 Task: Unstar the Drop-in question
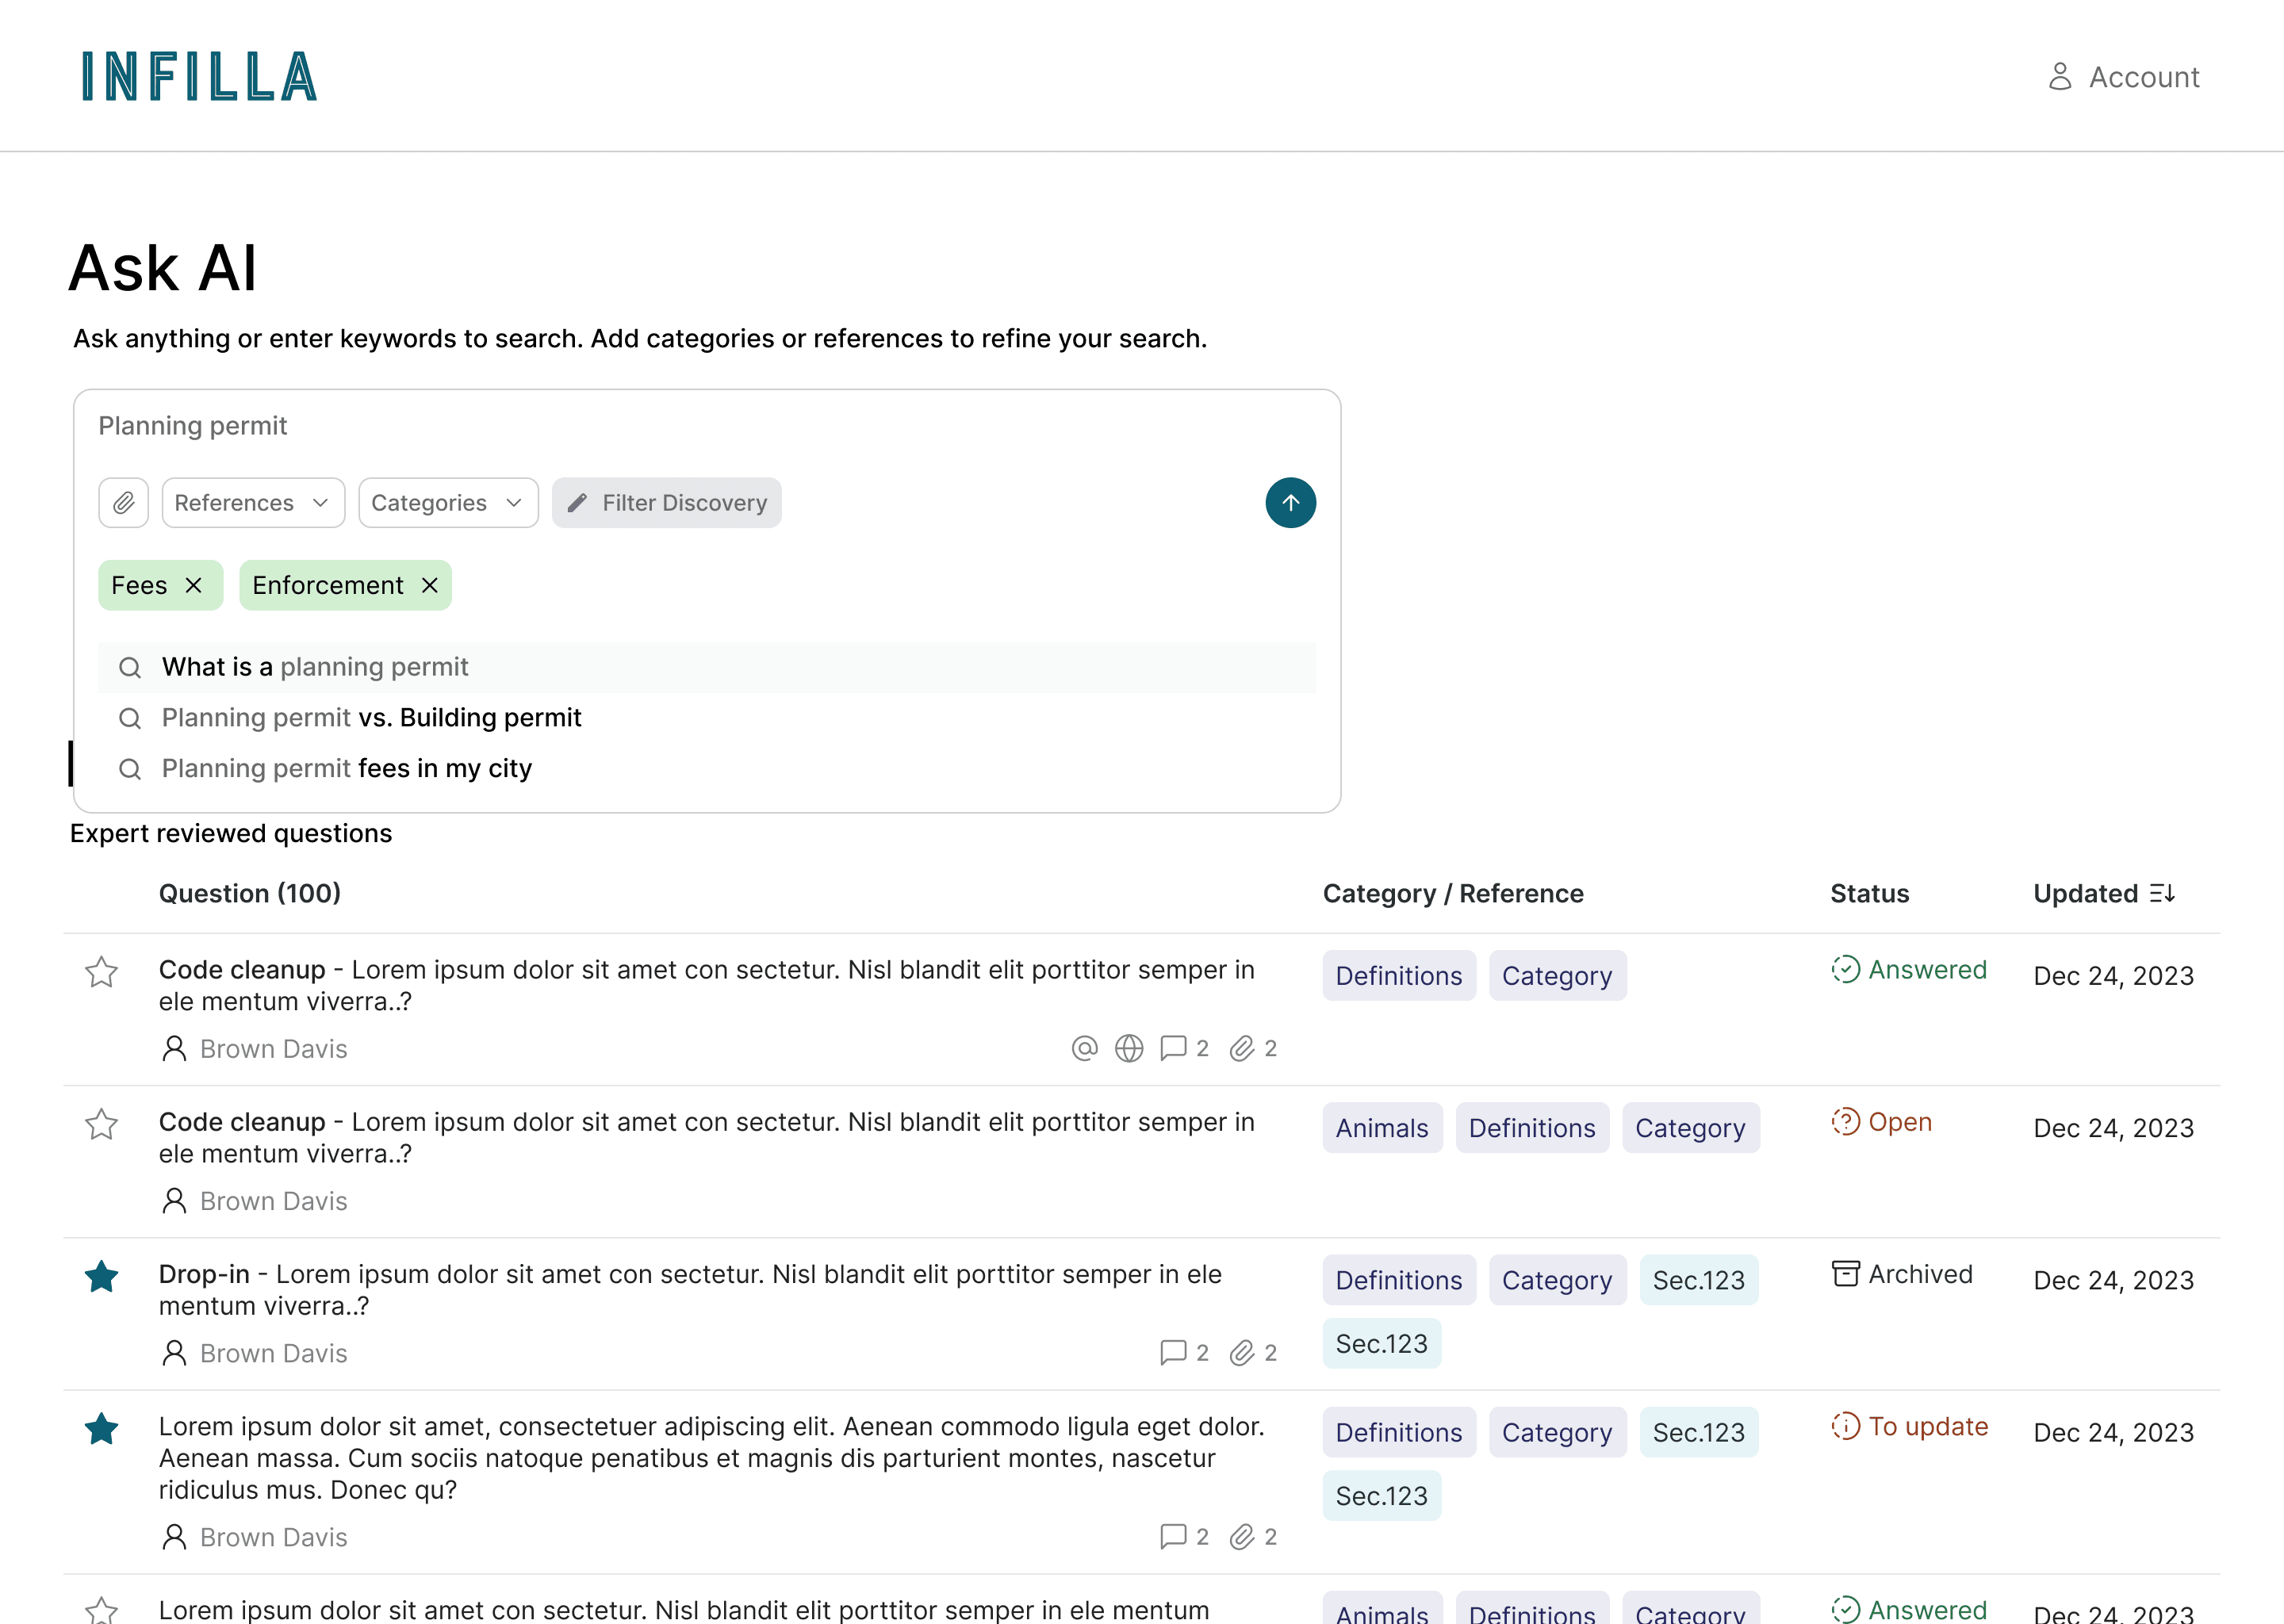[101, 1277]
